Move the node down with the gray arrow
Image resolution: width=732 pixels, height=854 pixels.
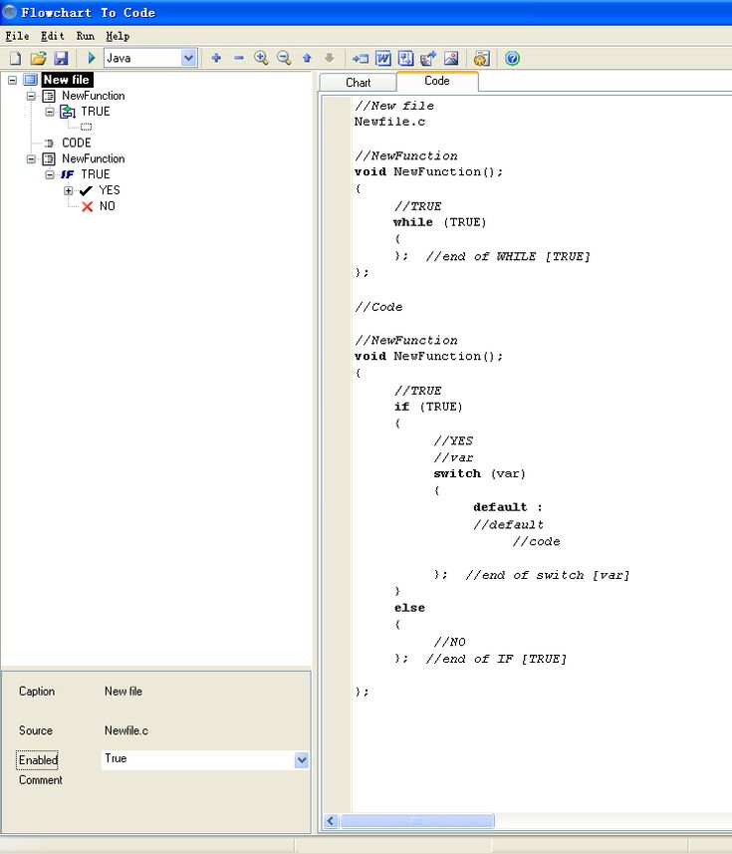tap(330, 58)
